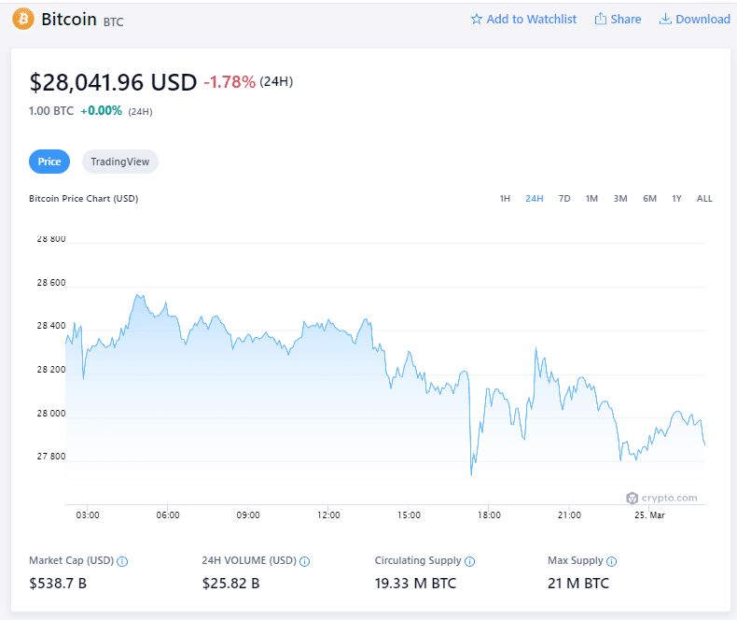Screen dimensions: 737x620
Task: Click the +0.00% BTC change value
Action: [x=101, y=111]
